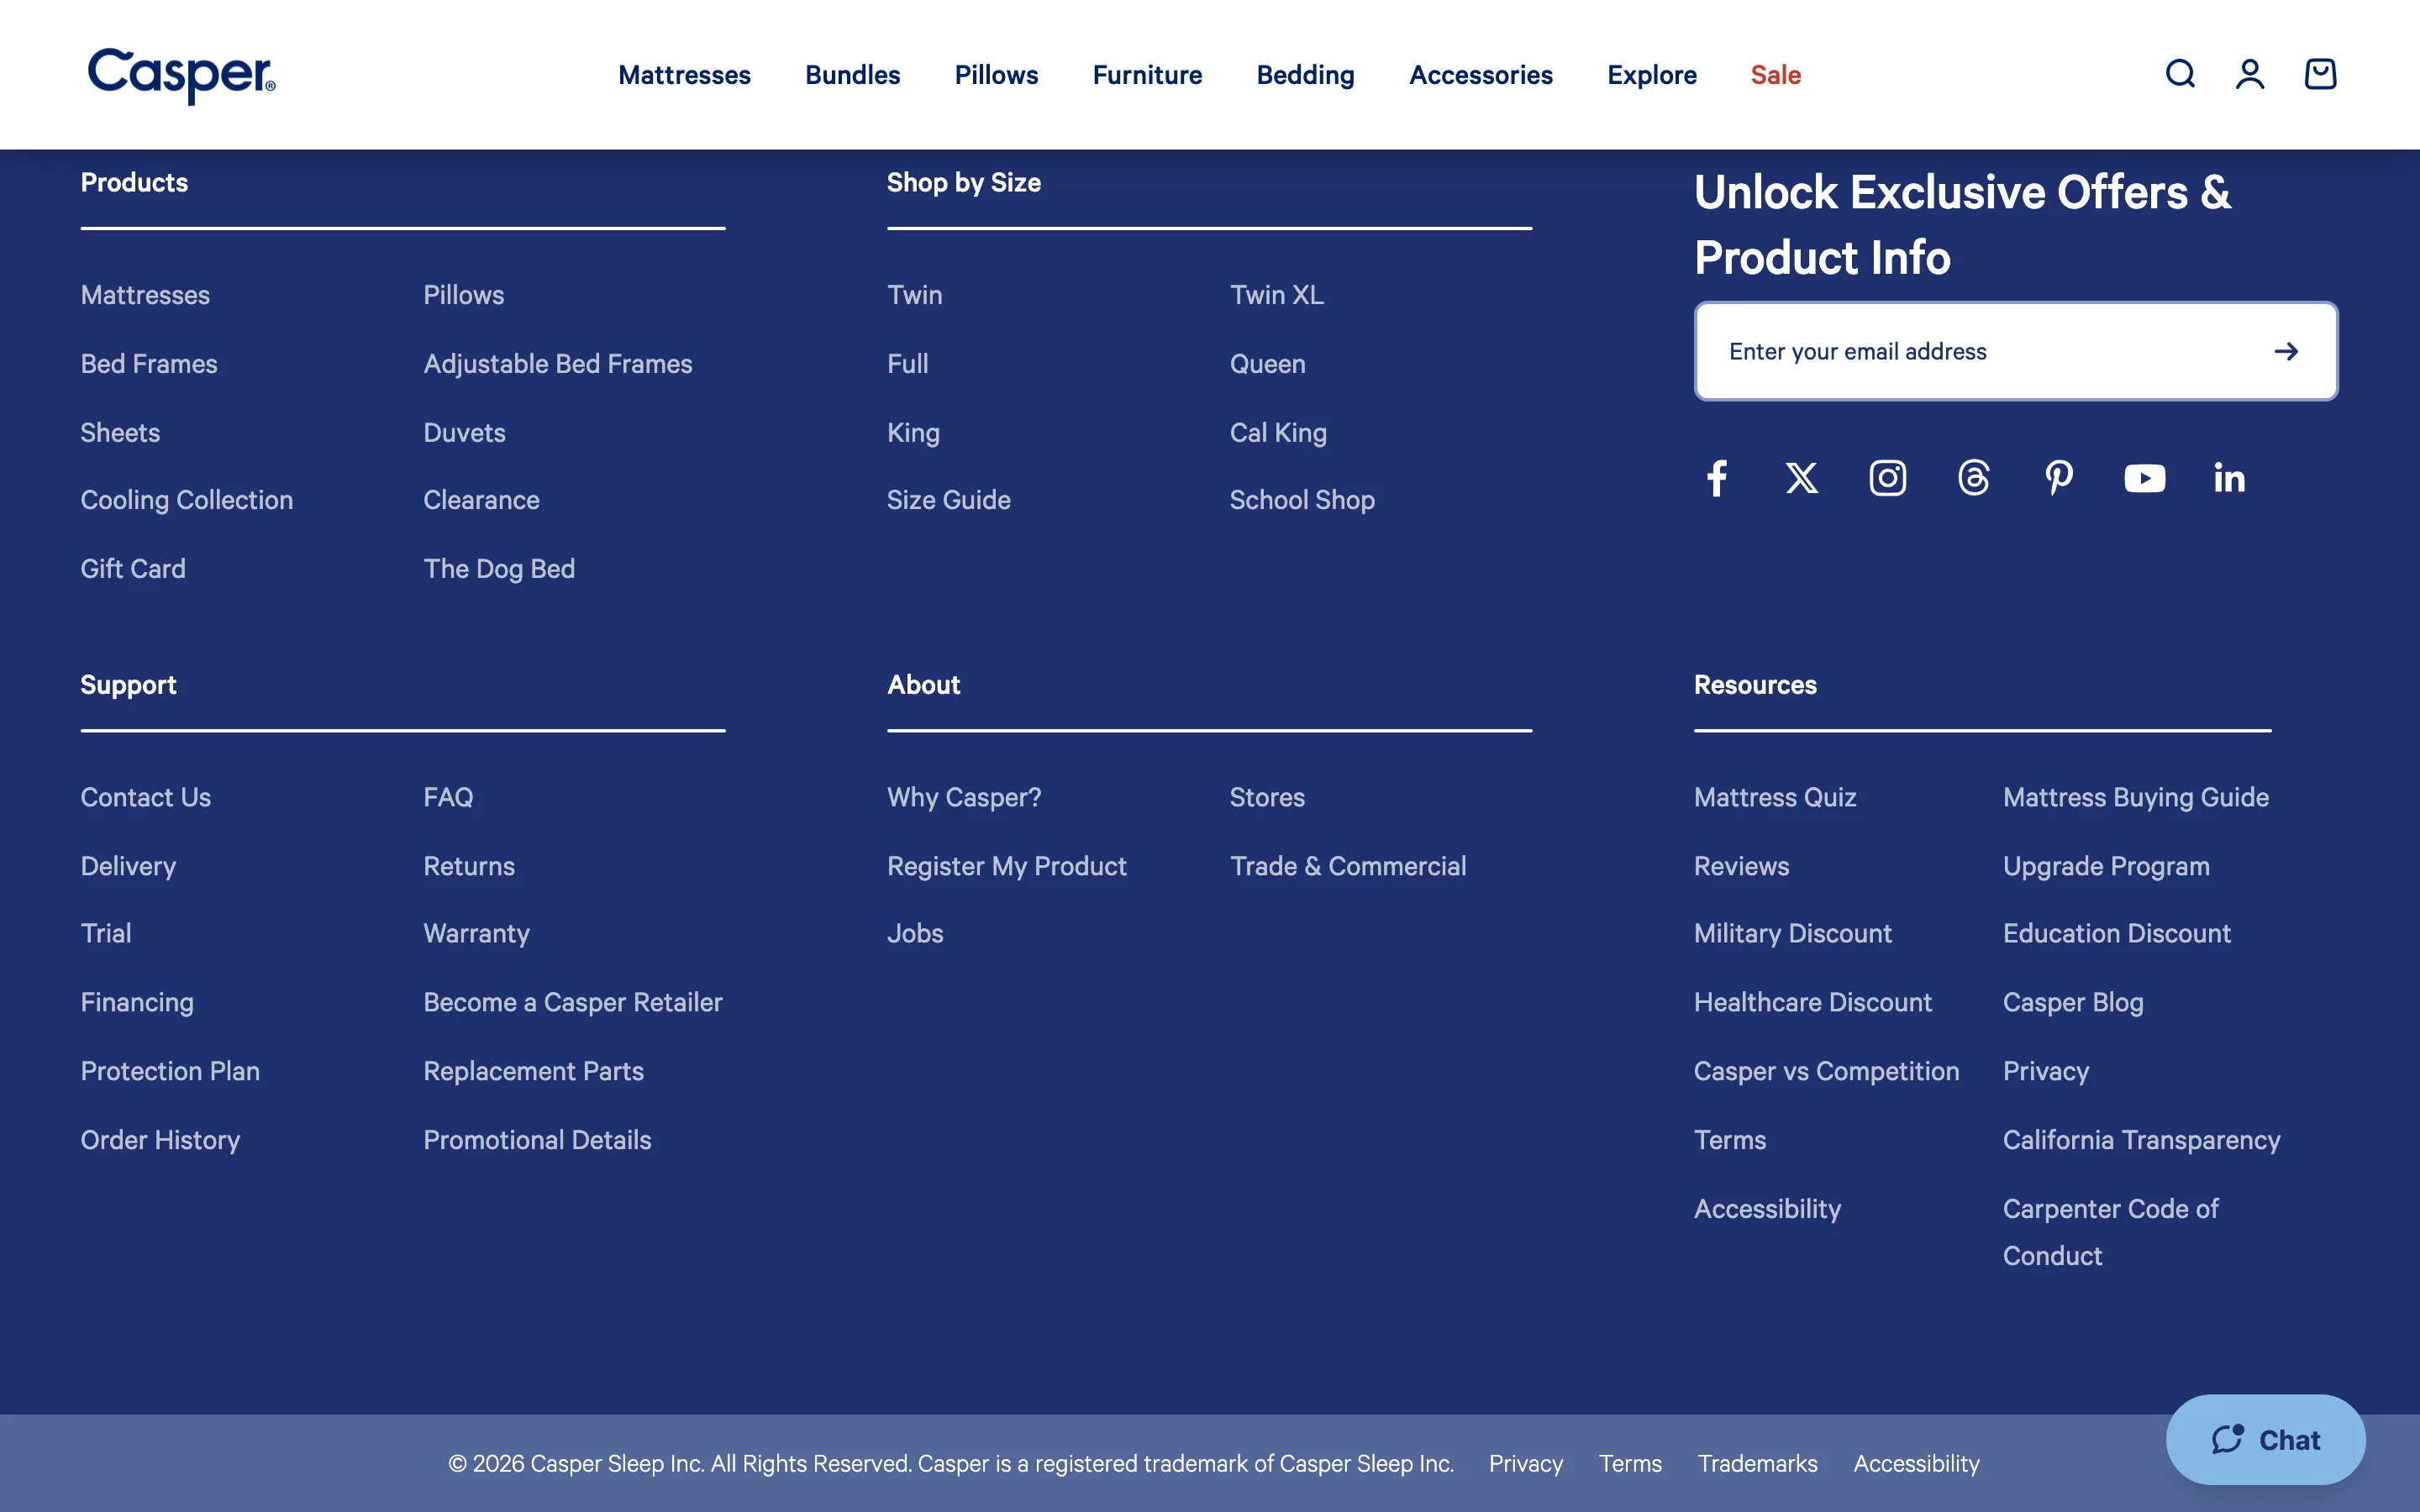Open the Stores link
The image size is (2420, 1512).
tap(1267, 797)
